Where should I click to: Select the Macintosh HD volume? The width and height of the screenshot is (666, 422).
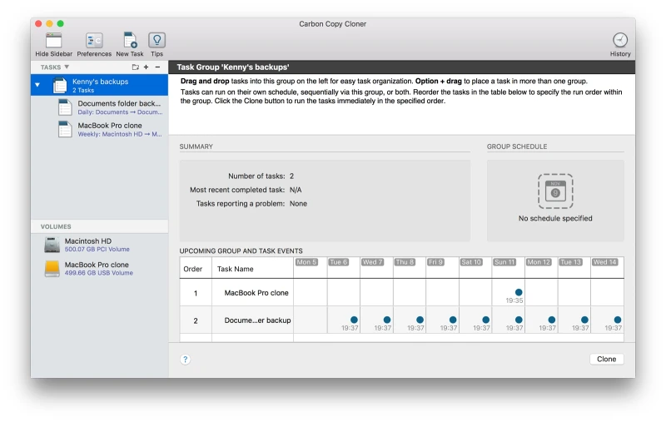(x=87, y=245)
